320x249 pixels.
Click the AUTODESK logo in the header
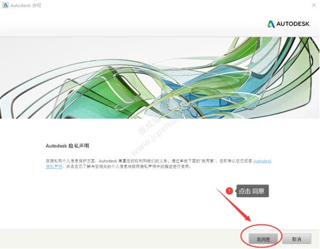click(289, 24)
